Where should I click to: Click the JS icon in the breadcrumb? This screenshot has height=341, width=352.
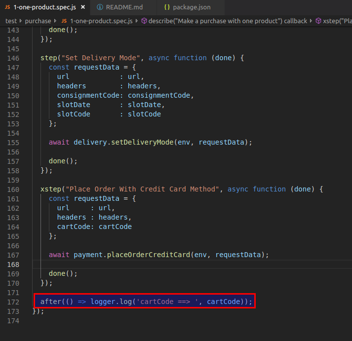coord(64,21)
